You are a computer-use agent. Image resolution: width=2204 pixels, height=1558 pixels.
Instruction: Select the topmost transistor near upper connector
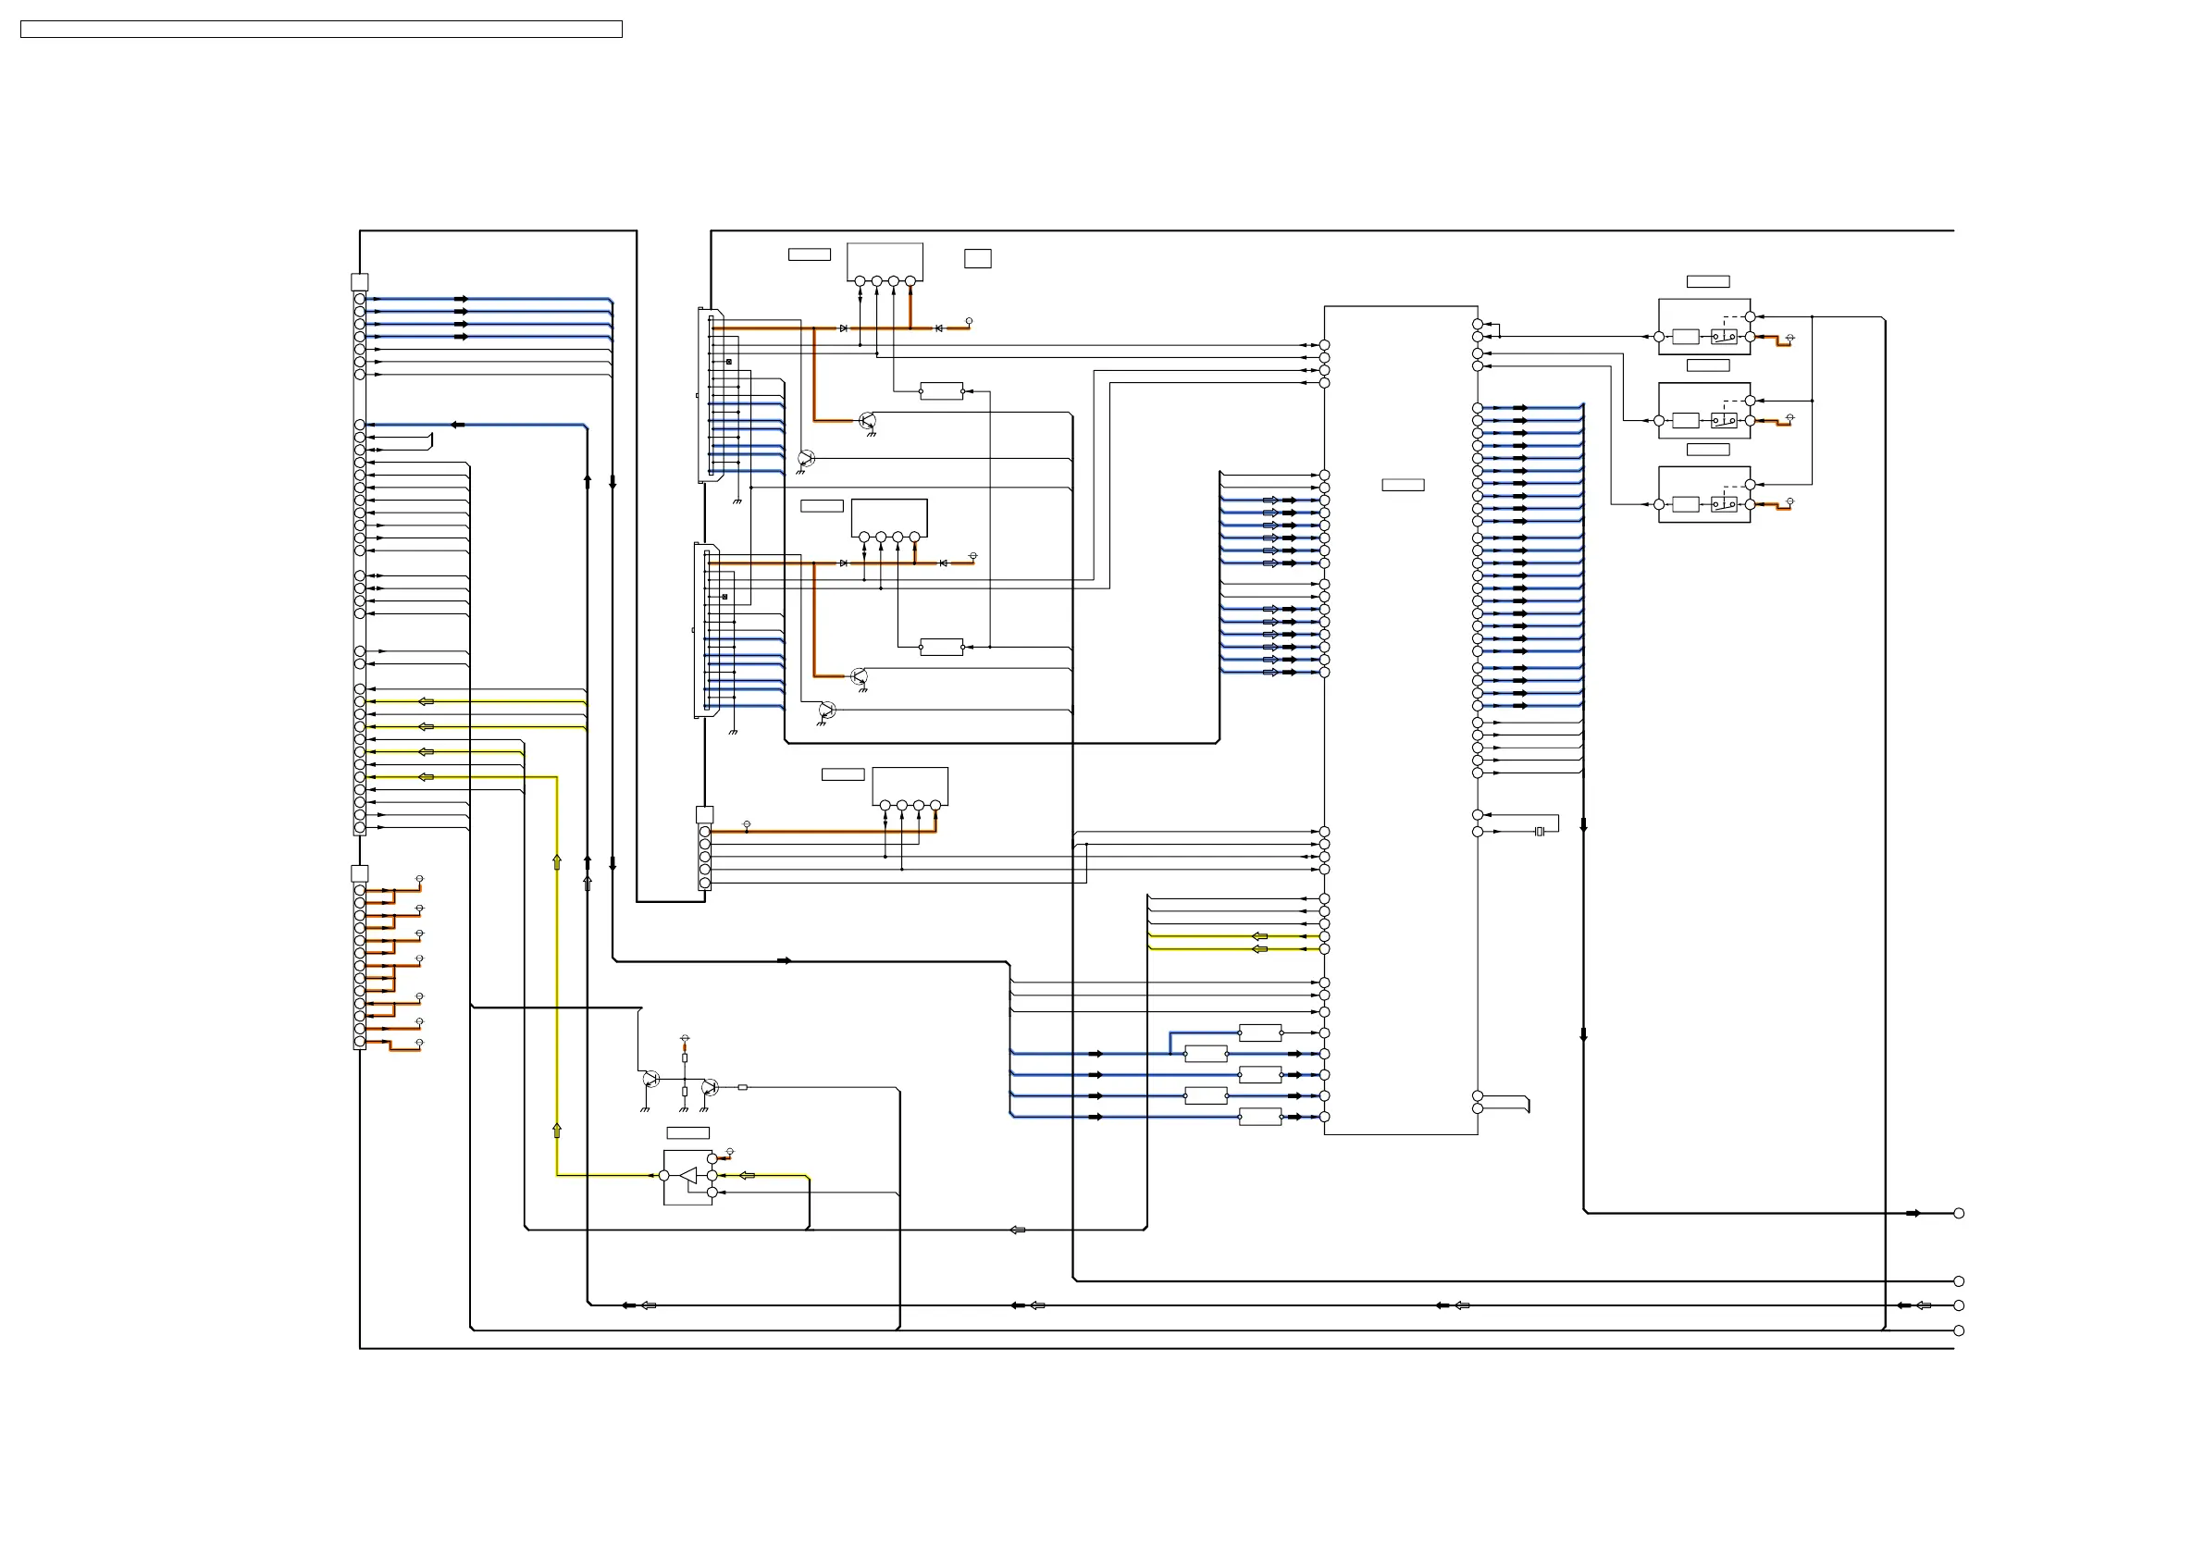(868, 420)
